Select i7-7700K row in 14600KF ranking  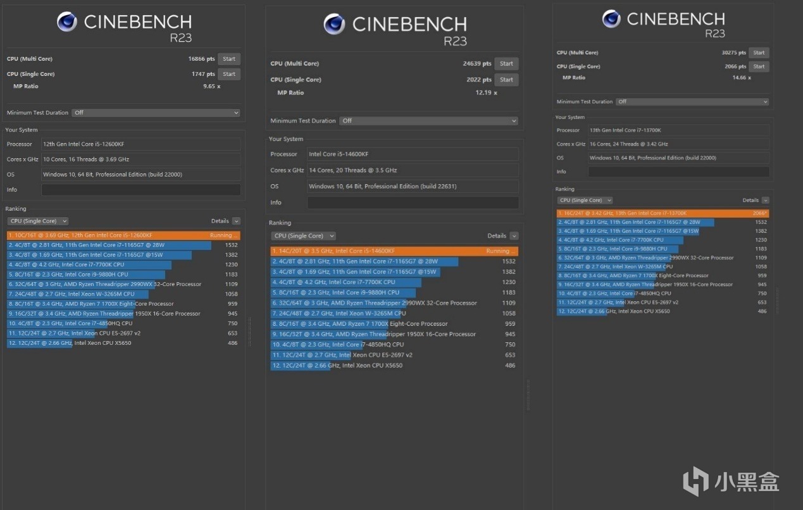coord(394,282)
